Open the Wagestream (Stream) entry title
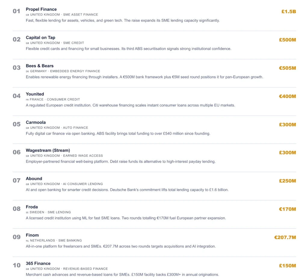The image size is (308, 280). tap(48, 150)
